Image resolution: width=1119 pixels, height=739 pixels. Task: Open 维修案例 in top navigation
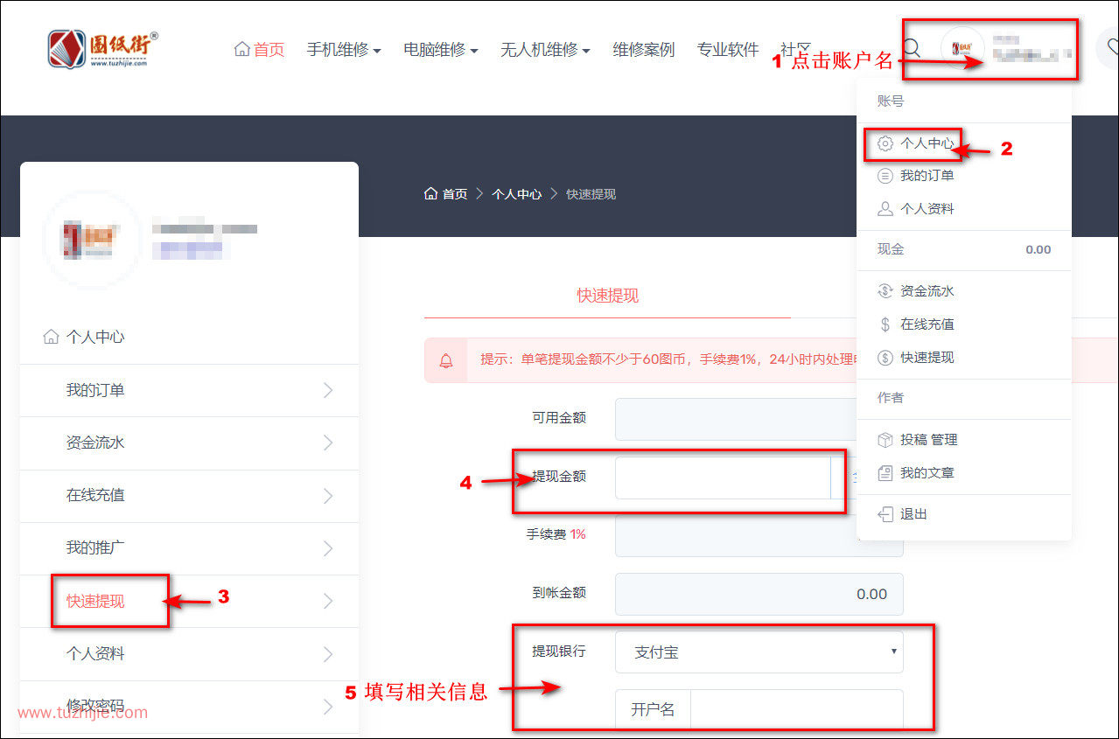643,50
